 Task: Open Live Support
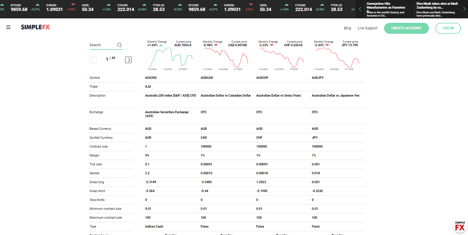tap(368, 28)
